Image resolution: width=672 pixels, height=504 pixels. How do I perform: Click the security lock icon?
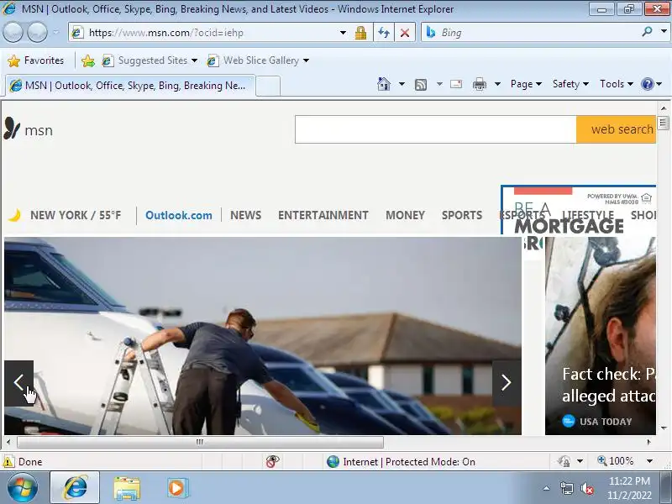360,33
